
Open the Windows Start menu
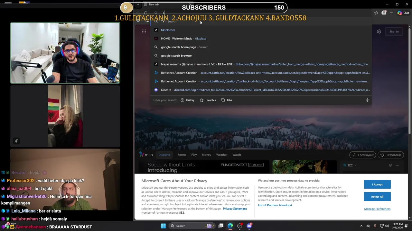tap(163, 226)
